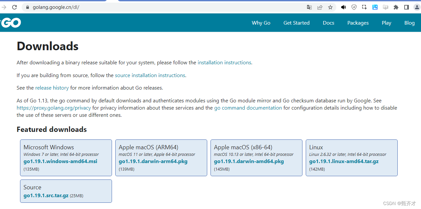This screenshot has width=421, height=209.
Task: Open the https://proxy.golang.org/privacy link
Action: pos(54,108)
